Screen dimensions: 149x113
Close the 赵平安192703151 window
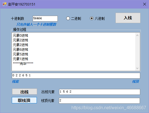pos(145,4)
